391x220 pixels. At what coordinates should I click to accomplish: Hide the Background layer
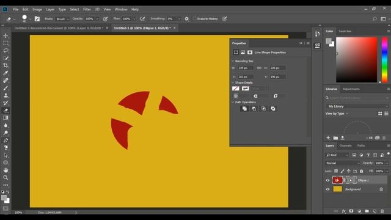tap(327, 189)
